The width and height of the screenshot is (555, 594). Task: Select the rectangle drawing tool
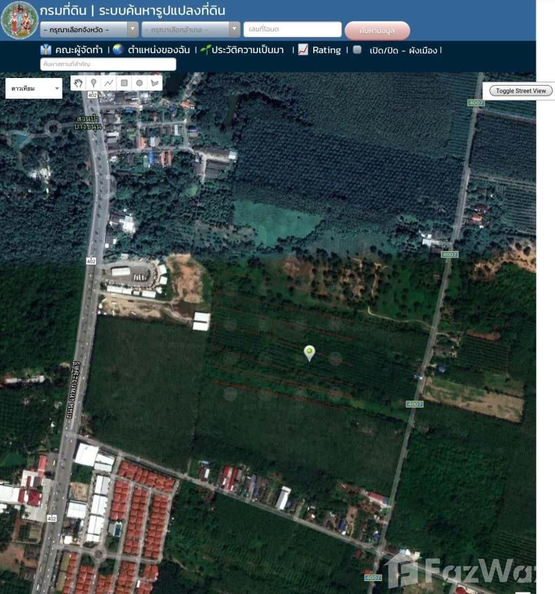(x=124, y=83)
